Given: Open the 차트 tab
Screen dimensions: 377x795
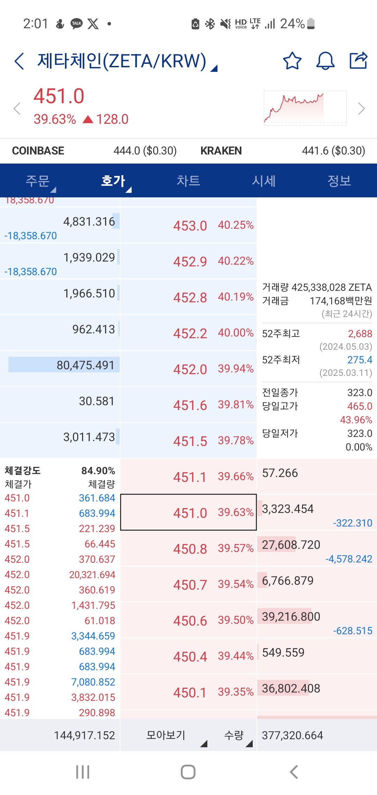Looking at the screenshot, I should coord(188,181).
